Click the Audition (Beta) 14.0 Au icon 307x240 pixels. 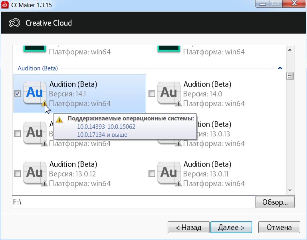click(x=169, y=92)
